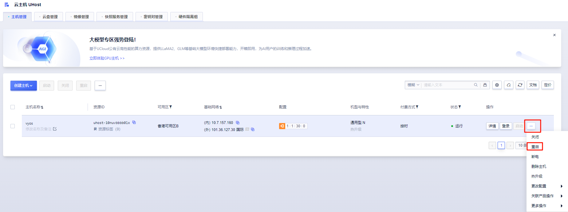The height and width of the screenshot is (212, 568).
Task: Switch to 云盘管理 tab
Action: coord(49,17)
